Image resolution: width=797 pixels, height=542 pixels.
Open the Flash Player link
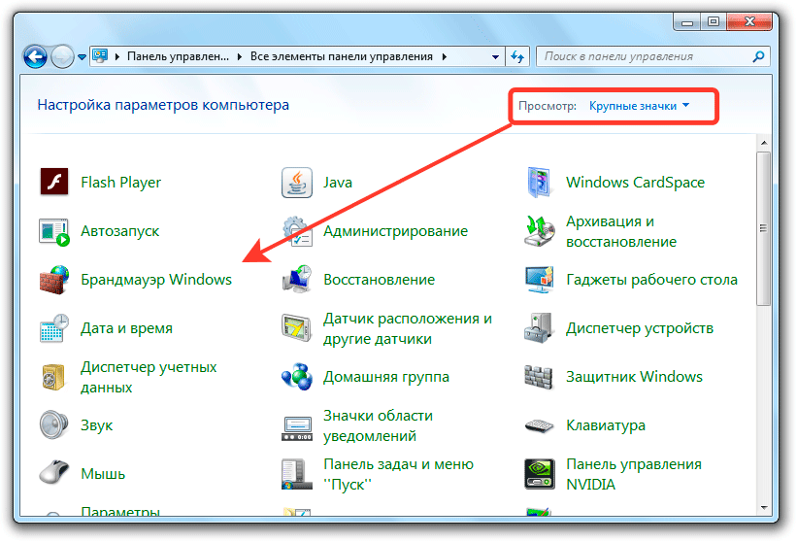coord(121,182)
